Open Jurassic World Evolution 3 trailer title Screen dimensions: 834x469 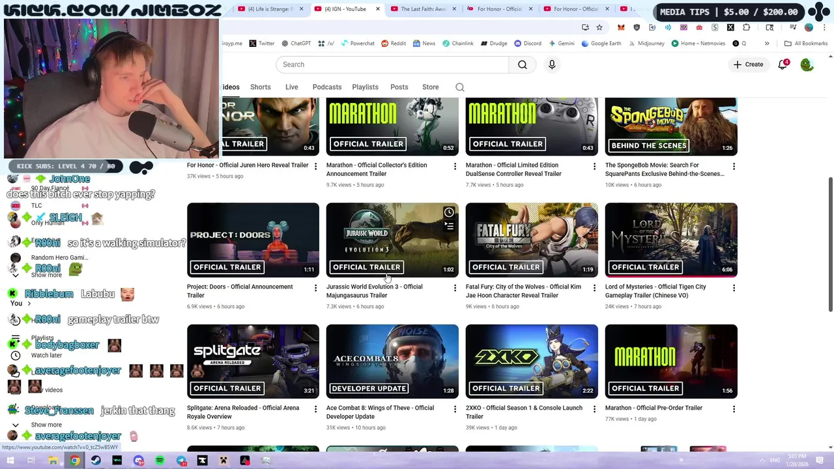[375, 291]
